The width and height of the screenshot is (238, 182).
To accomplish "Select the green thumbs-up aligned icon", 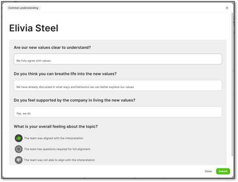I will [18, 138].
